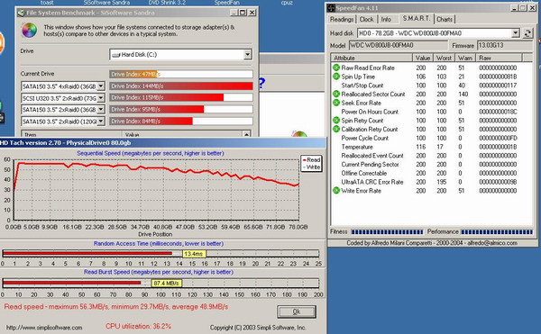Screen dimensions: 541x334
Task: Click the Seek Error Rate status icon
Action: pyautogui.click(x=336, y=103)
